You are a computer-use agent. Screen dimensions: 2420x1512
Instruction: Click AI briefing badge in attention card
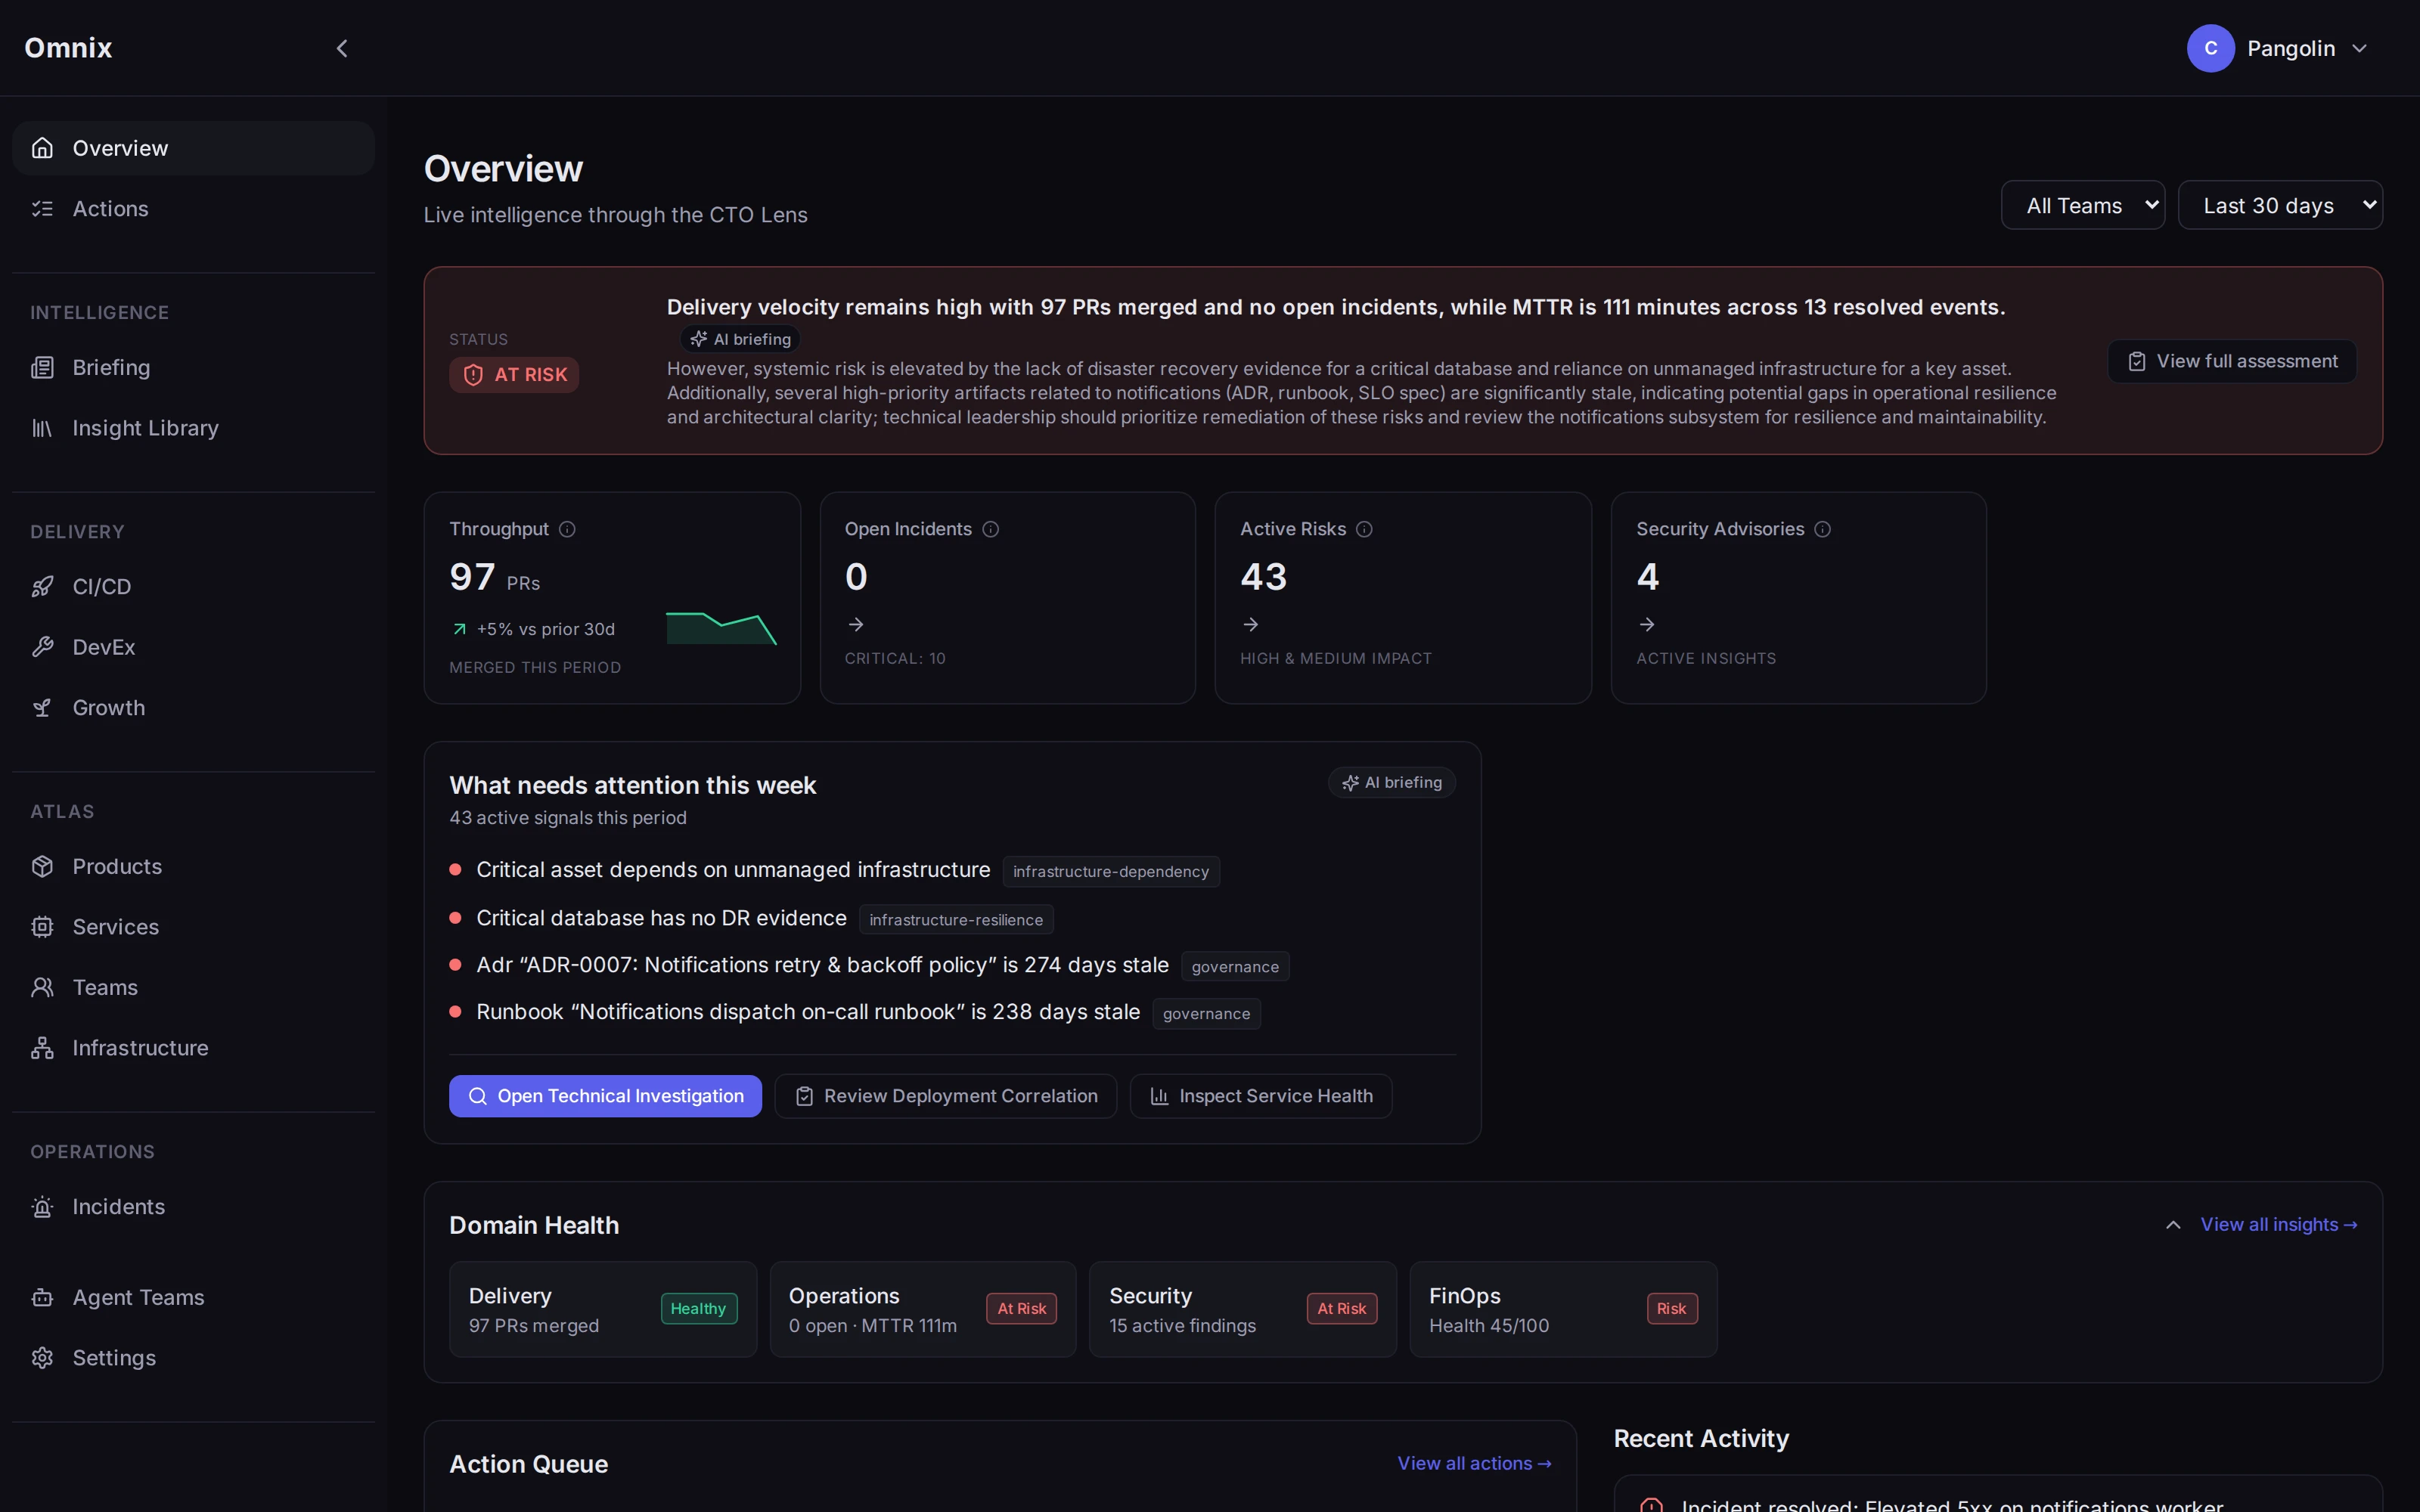(x=1391, y=782)
